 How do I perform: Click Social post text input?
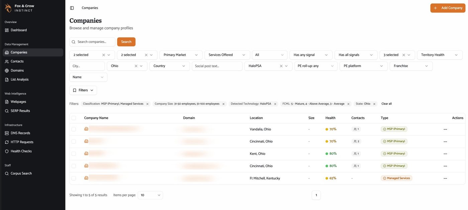pyautogui.click(x=217, y=66)
